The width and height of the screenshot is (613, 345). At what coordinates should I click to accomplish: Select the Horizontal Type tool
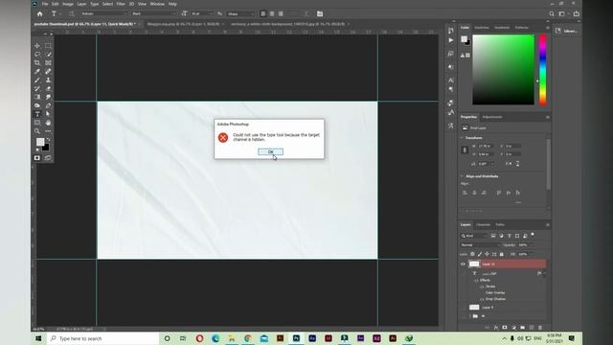coord(37,114)
